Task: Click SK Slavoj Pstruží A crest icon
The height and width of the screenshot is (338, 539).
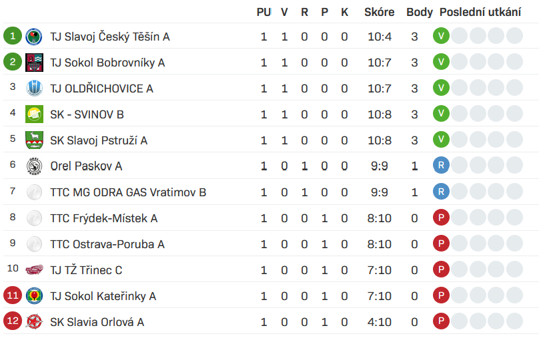Action: coord(34,140)
